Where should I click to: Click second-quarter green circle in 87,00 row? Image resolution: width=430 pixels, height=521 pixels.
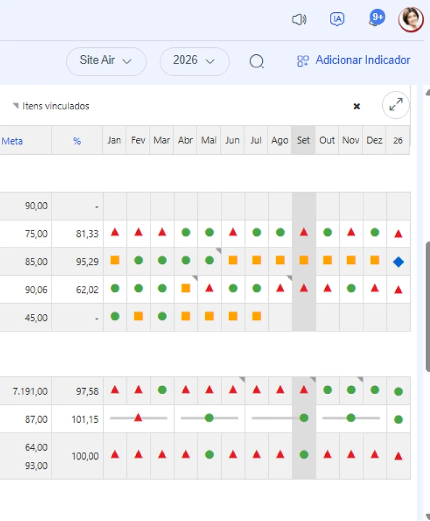209,418
